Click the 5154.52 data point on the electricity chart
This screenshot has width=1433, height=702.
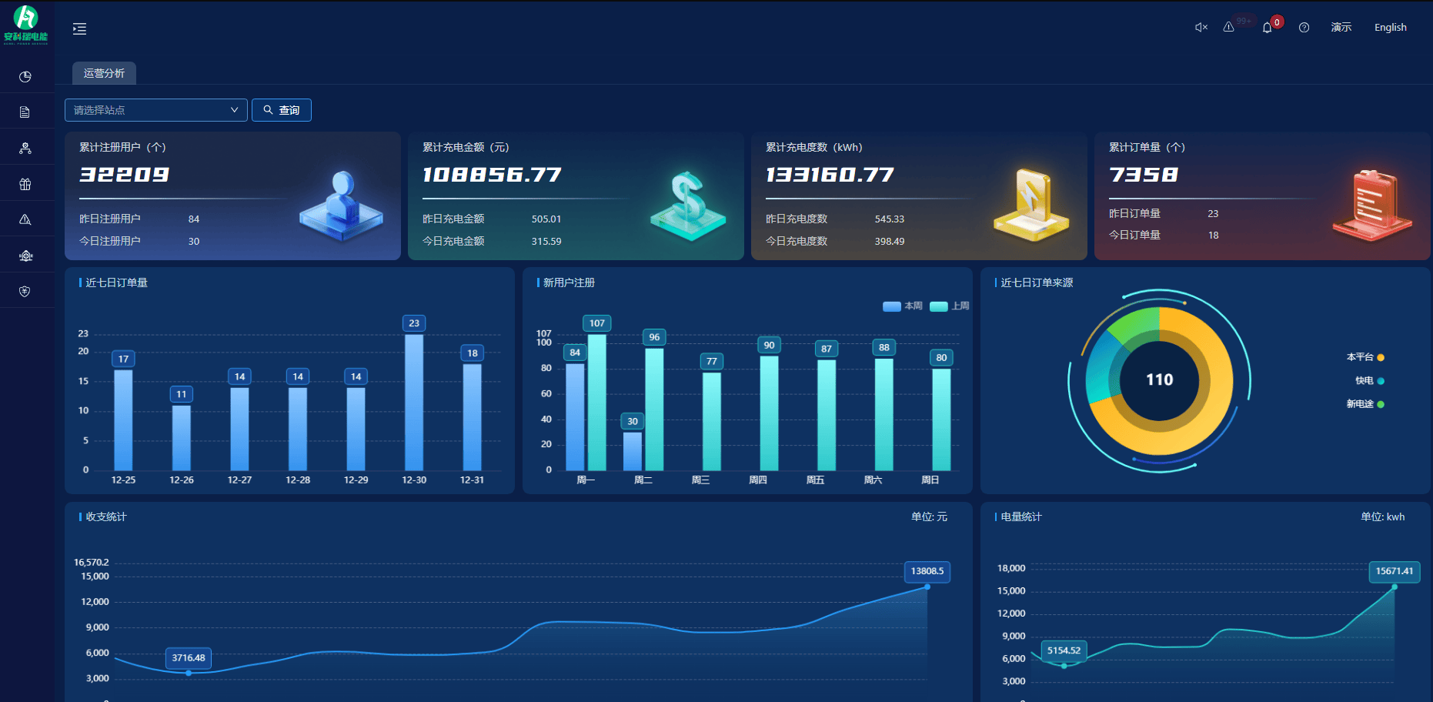click(1064, 666)
